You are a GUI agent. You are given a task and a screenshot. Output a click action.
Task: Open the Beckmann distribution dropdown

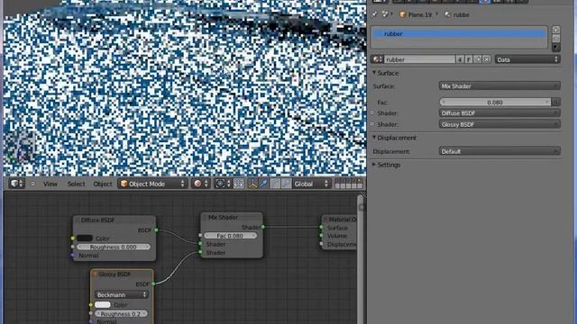coord(122,294)
